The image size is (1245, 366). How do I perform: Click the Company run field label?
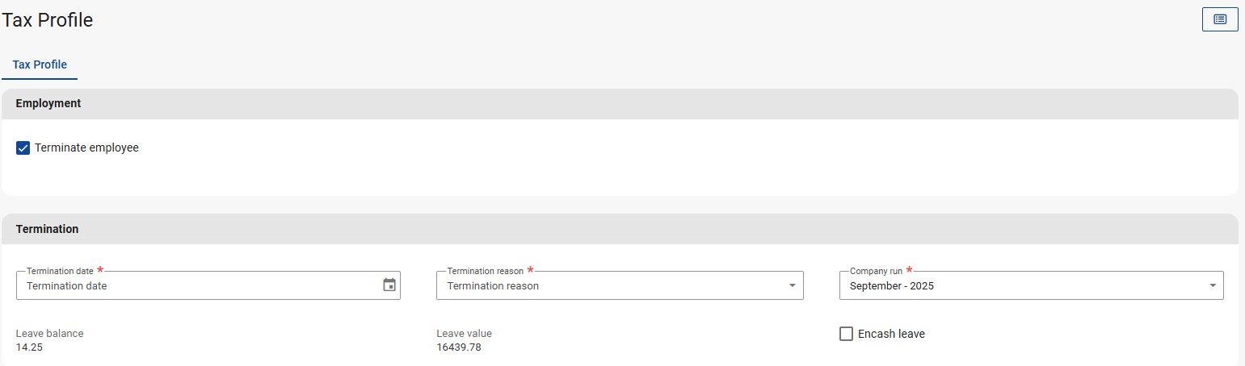pos(876,272)
